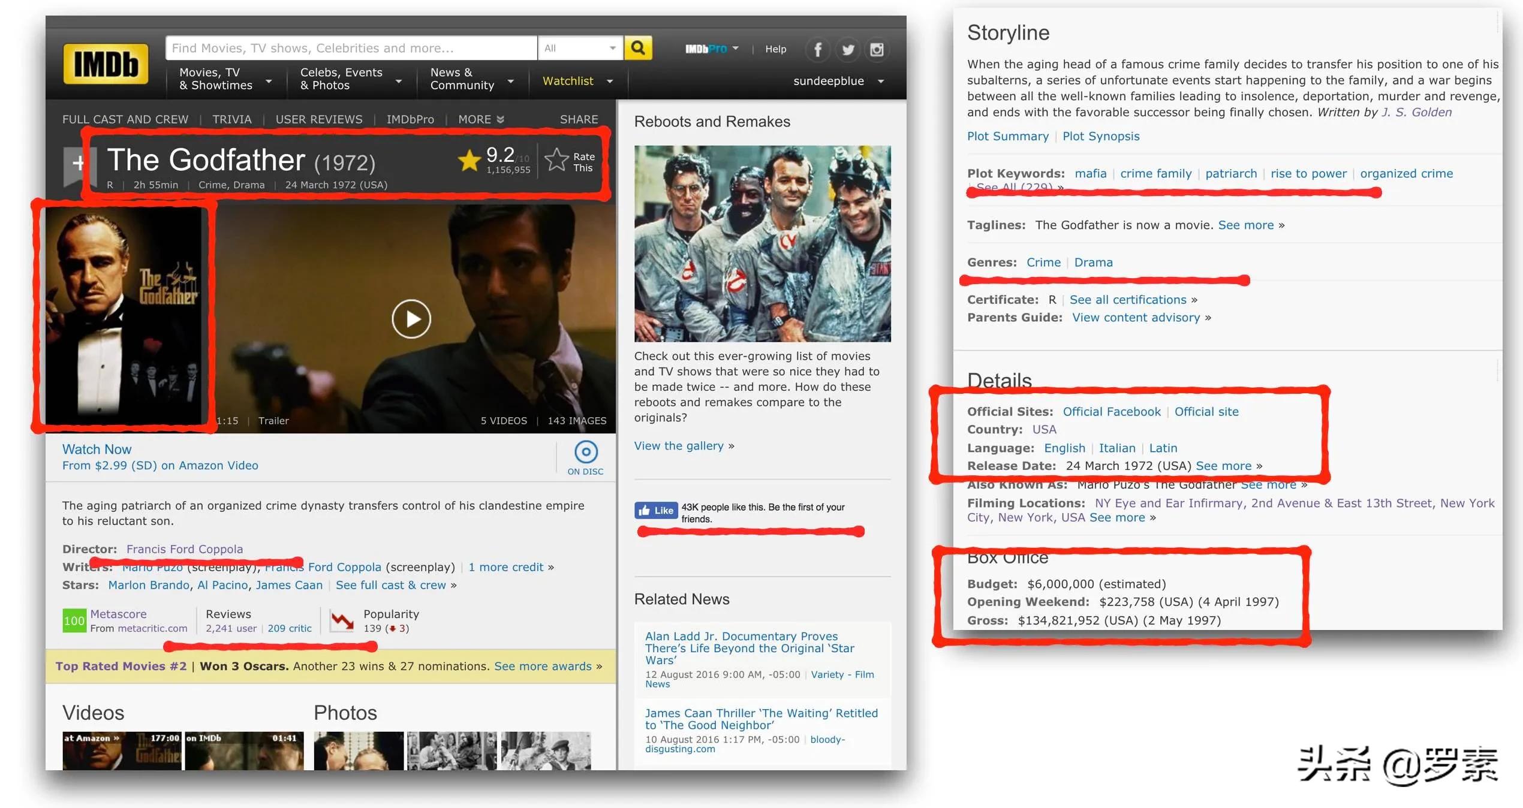Image resolution: width=1523 pixels, height=808 pixels.
Task: Click the Drama genre link
Action: coord(1093,262)
